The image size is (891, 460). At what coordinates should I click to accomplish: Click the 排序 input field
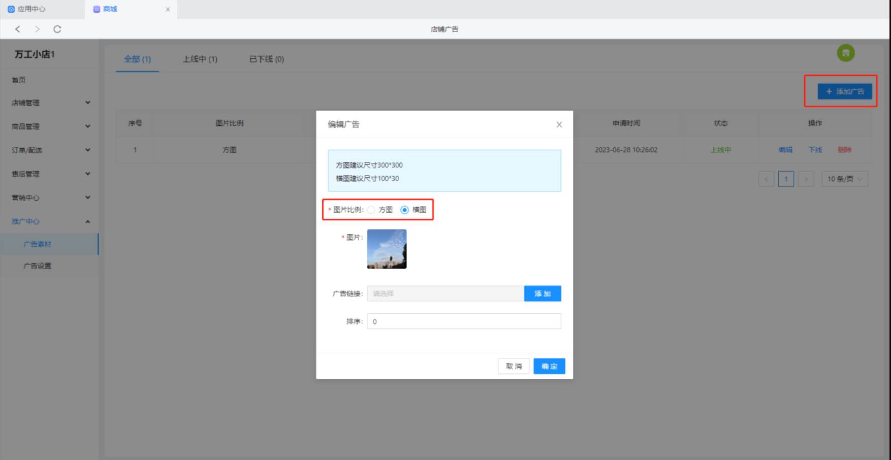(x=463, y=321)
